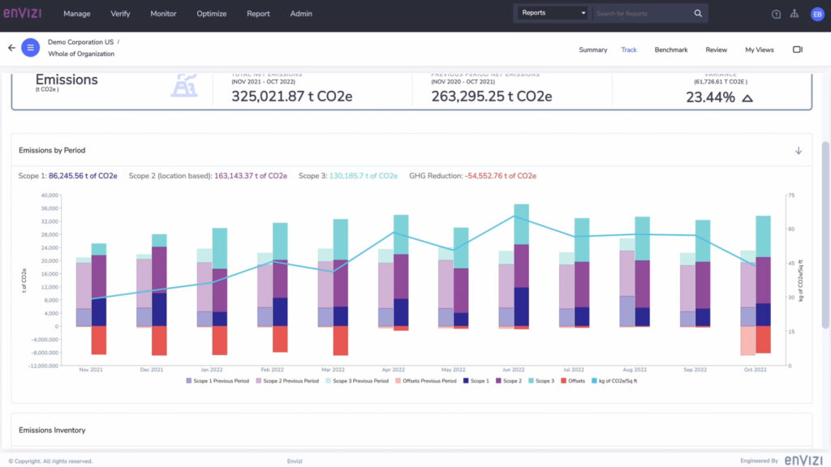831x467 pixels.
Task: Click the back arrow beside Demo Corporation
Action: pyautogui.click(x=11, y=48)
